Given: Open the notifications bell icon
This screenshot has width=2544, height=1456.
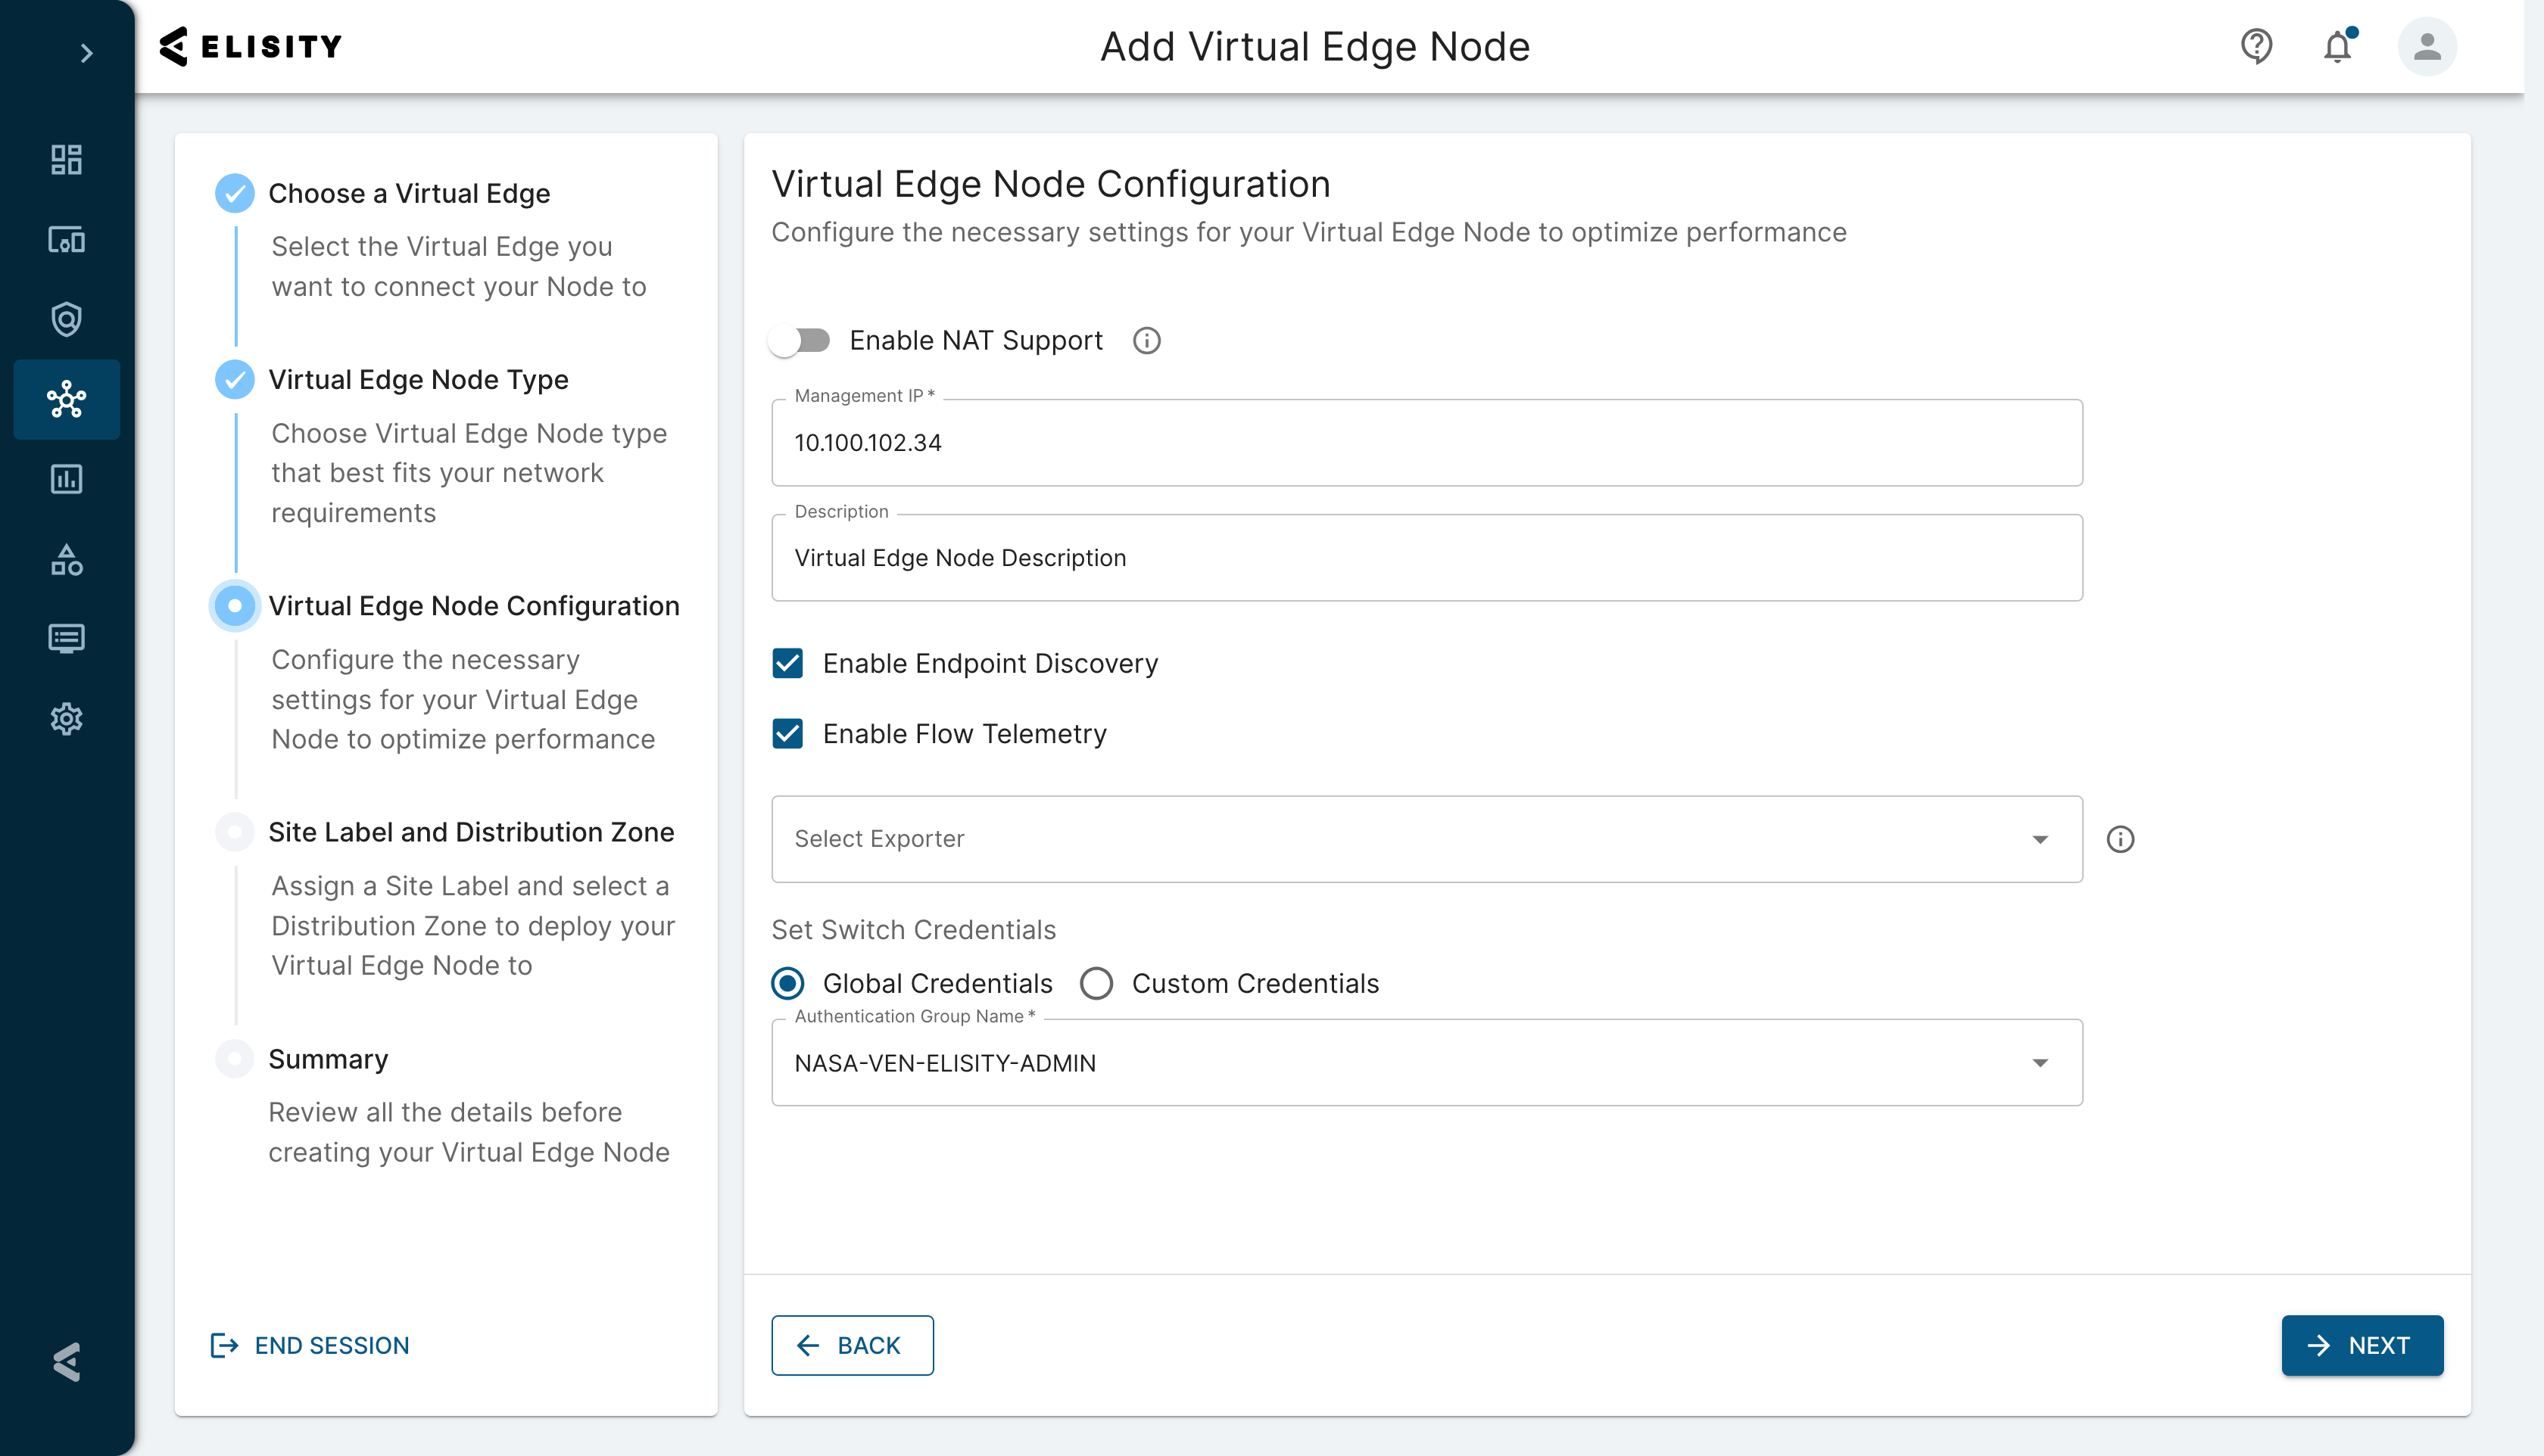Looking at the screenshot, I should [2338, 46].
